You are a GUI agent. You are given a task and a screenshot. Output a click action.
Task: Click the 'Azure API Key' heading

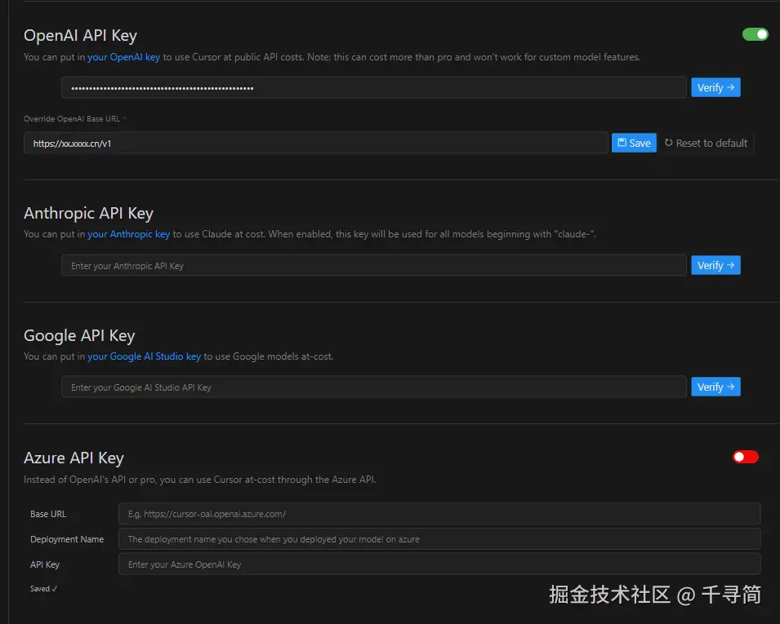74,458
